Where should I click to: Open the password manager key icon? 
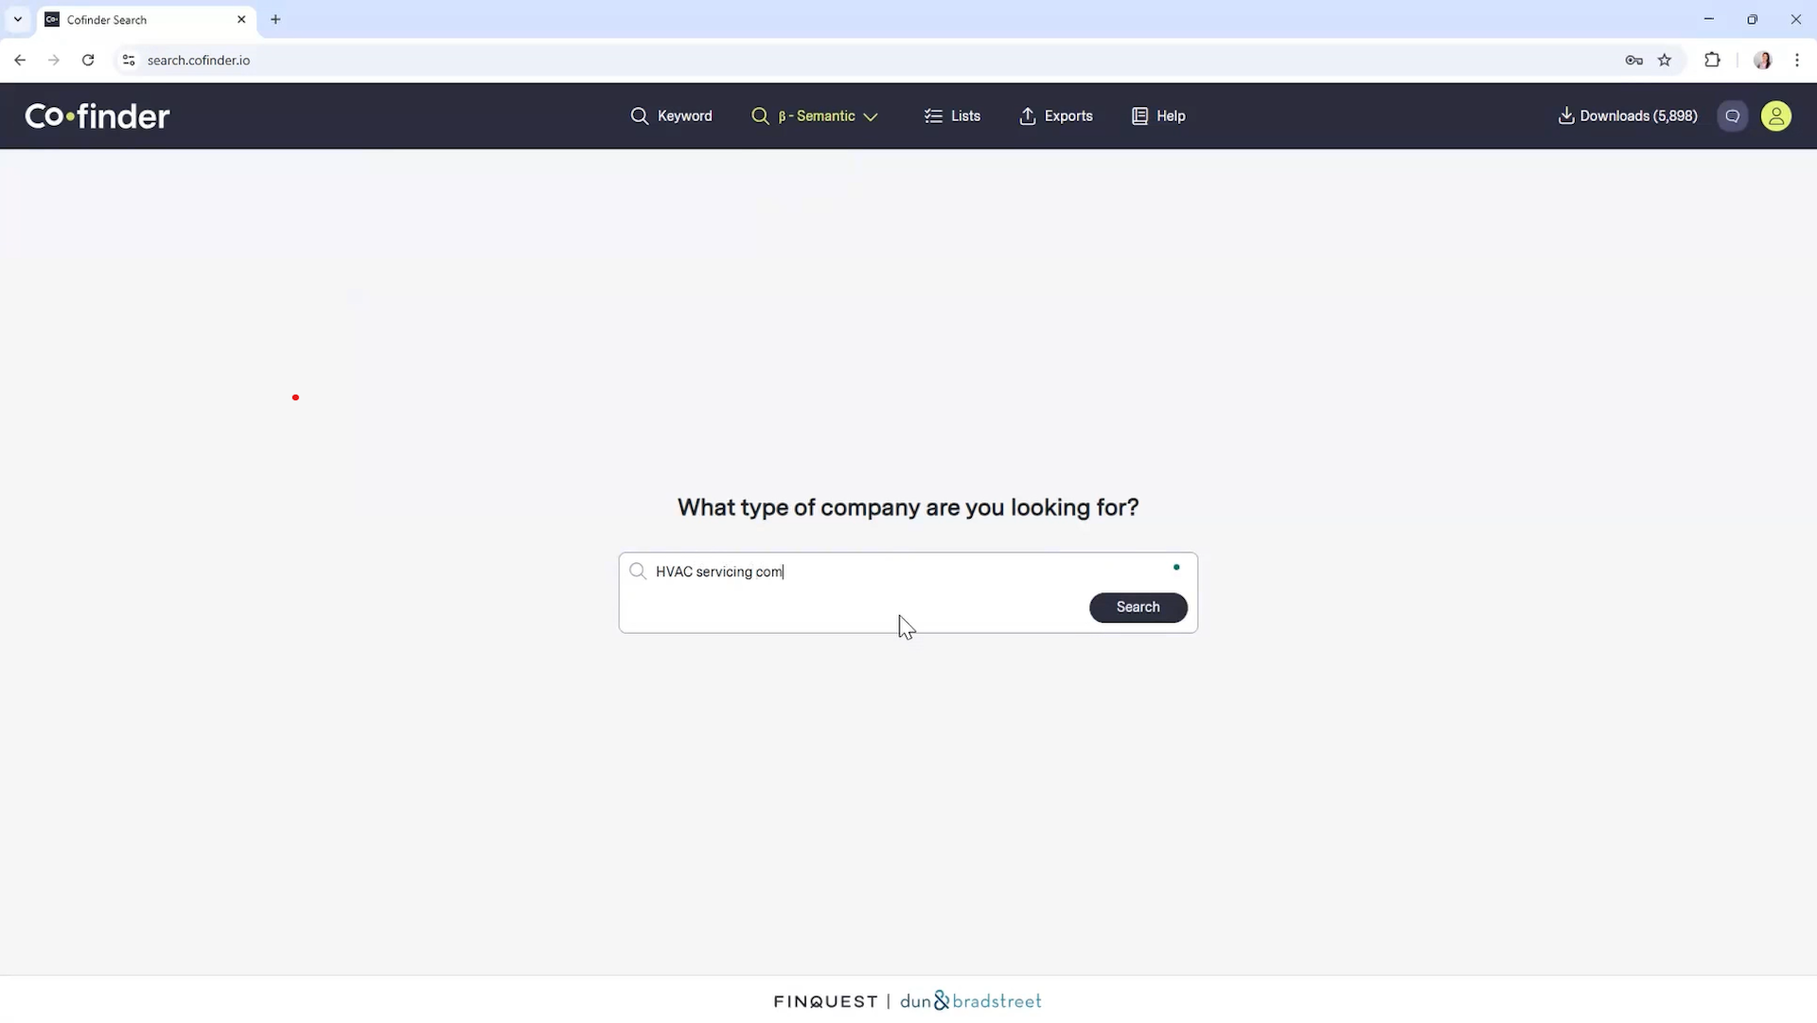tap(1633, 60)
